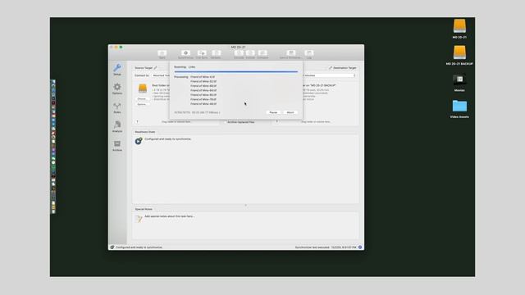
Task: Open the Movies item on desktop
Action: (459, 83)
